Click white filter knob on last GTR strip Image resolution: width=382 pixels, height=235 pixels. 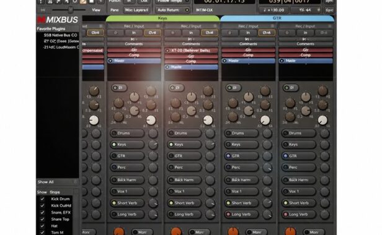tap(322, 121)
